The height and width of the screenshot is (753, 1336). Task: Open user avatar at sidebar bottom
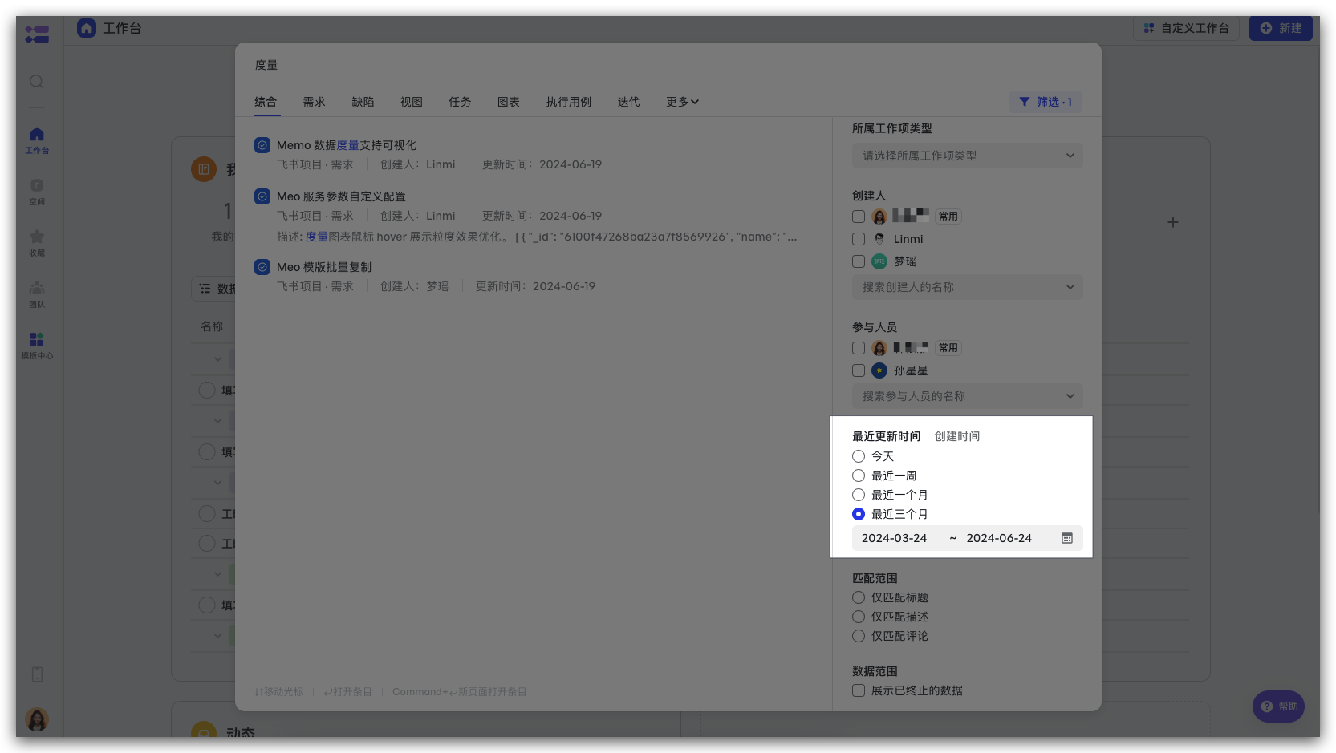tap(37, 719)
